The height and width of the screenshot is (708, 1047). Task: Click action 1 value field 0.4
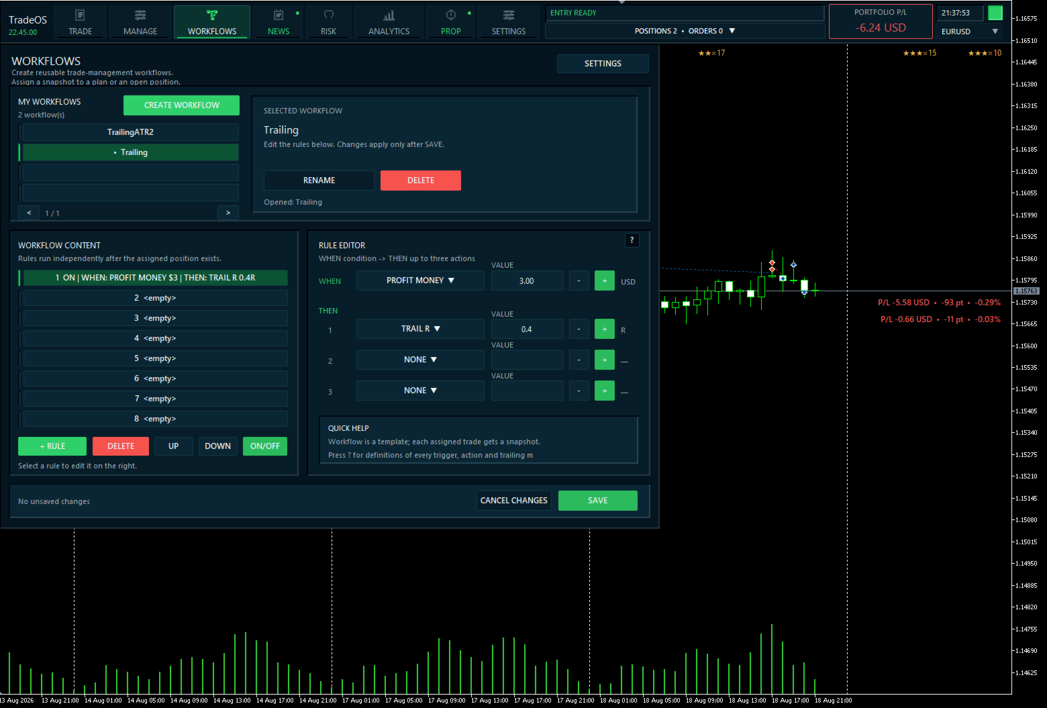(527, 329)
